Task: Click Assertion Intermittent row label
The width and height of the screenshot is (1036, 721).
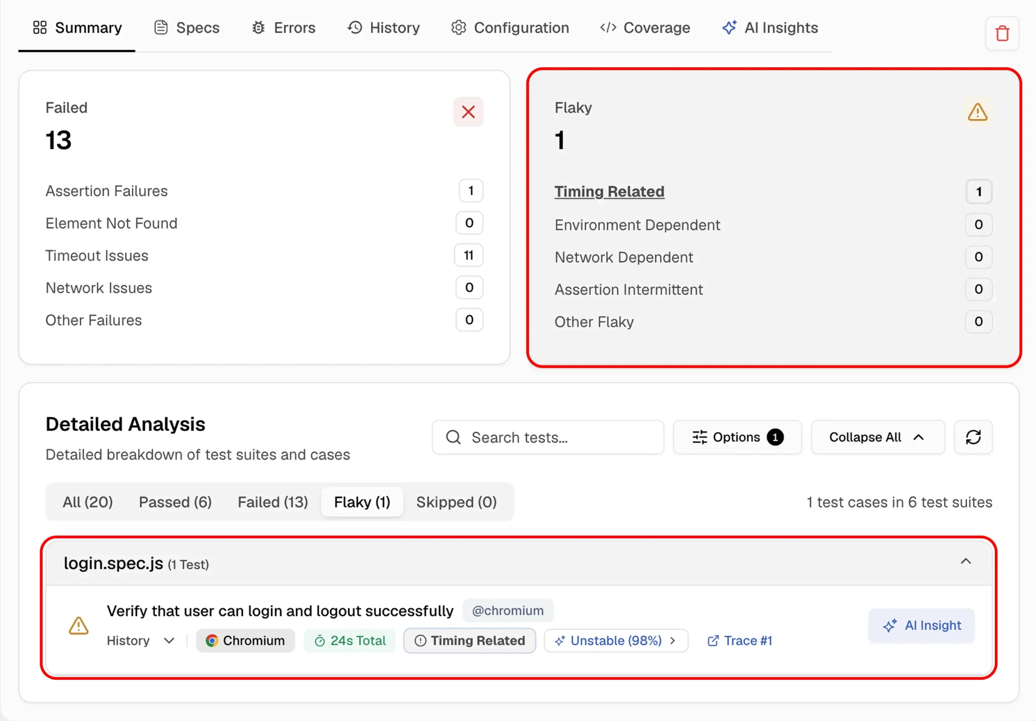Action: 628,290
